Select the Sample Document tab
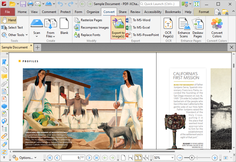Image resolution: width=236 pixels, height=162 pixels. pos(15,47)
